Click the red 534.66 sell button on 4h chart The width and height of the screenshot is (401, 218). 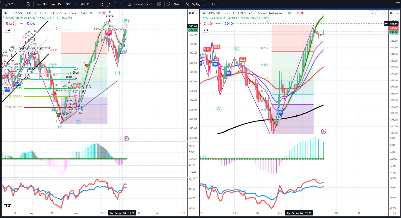coord(10,24)
